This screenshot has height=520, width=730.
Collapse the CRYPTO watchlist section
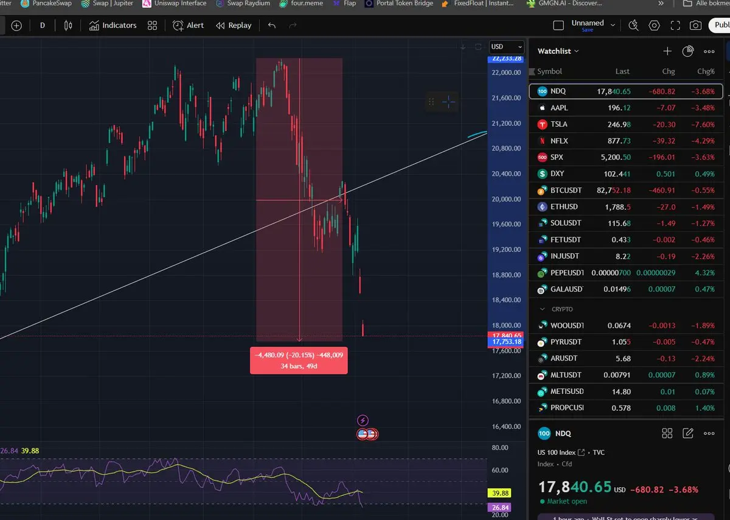pos(543,309)
